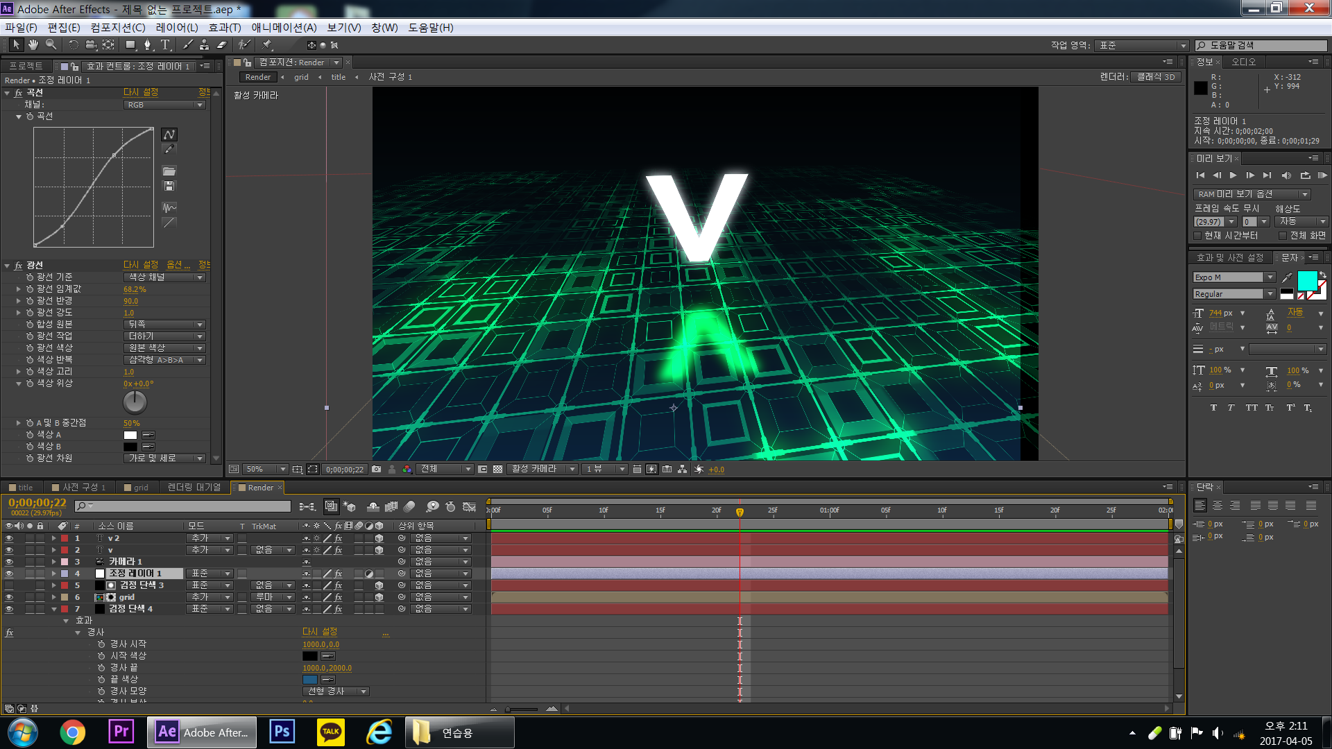This screenshot has width=1332, height=749.
Task: Select the Puppet Pin tool
Action: pyautogui.click(x=267, y=44)
